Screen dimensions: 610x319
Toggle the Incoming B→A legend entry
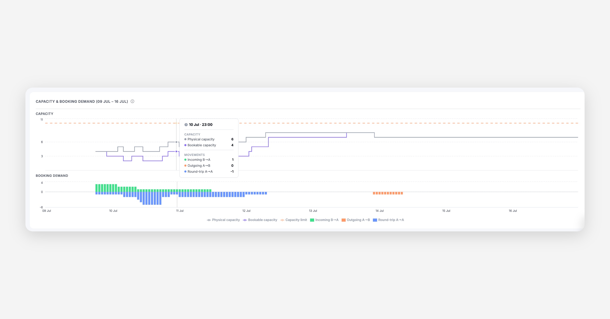coord(324,220)
